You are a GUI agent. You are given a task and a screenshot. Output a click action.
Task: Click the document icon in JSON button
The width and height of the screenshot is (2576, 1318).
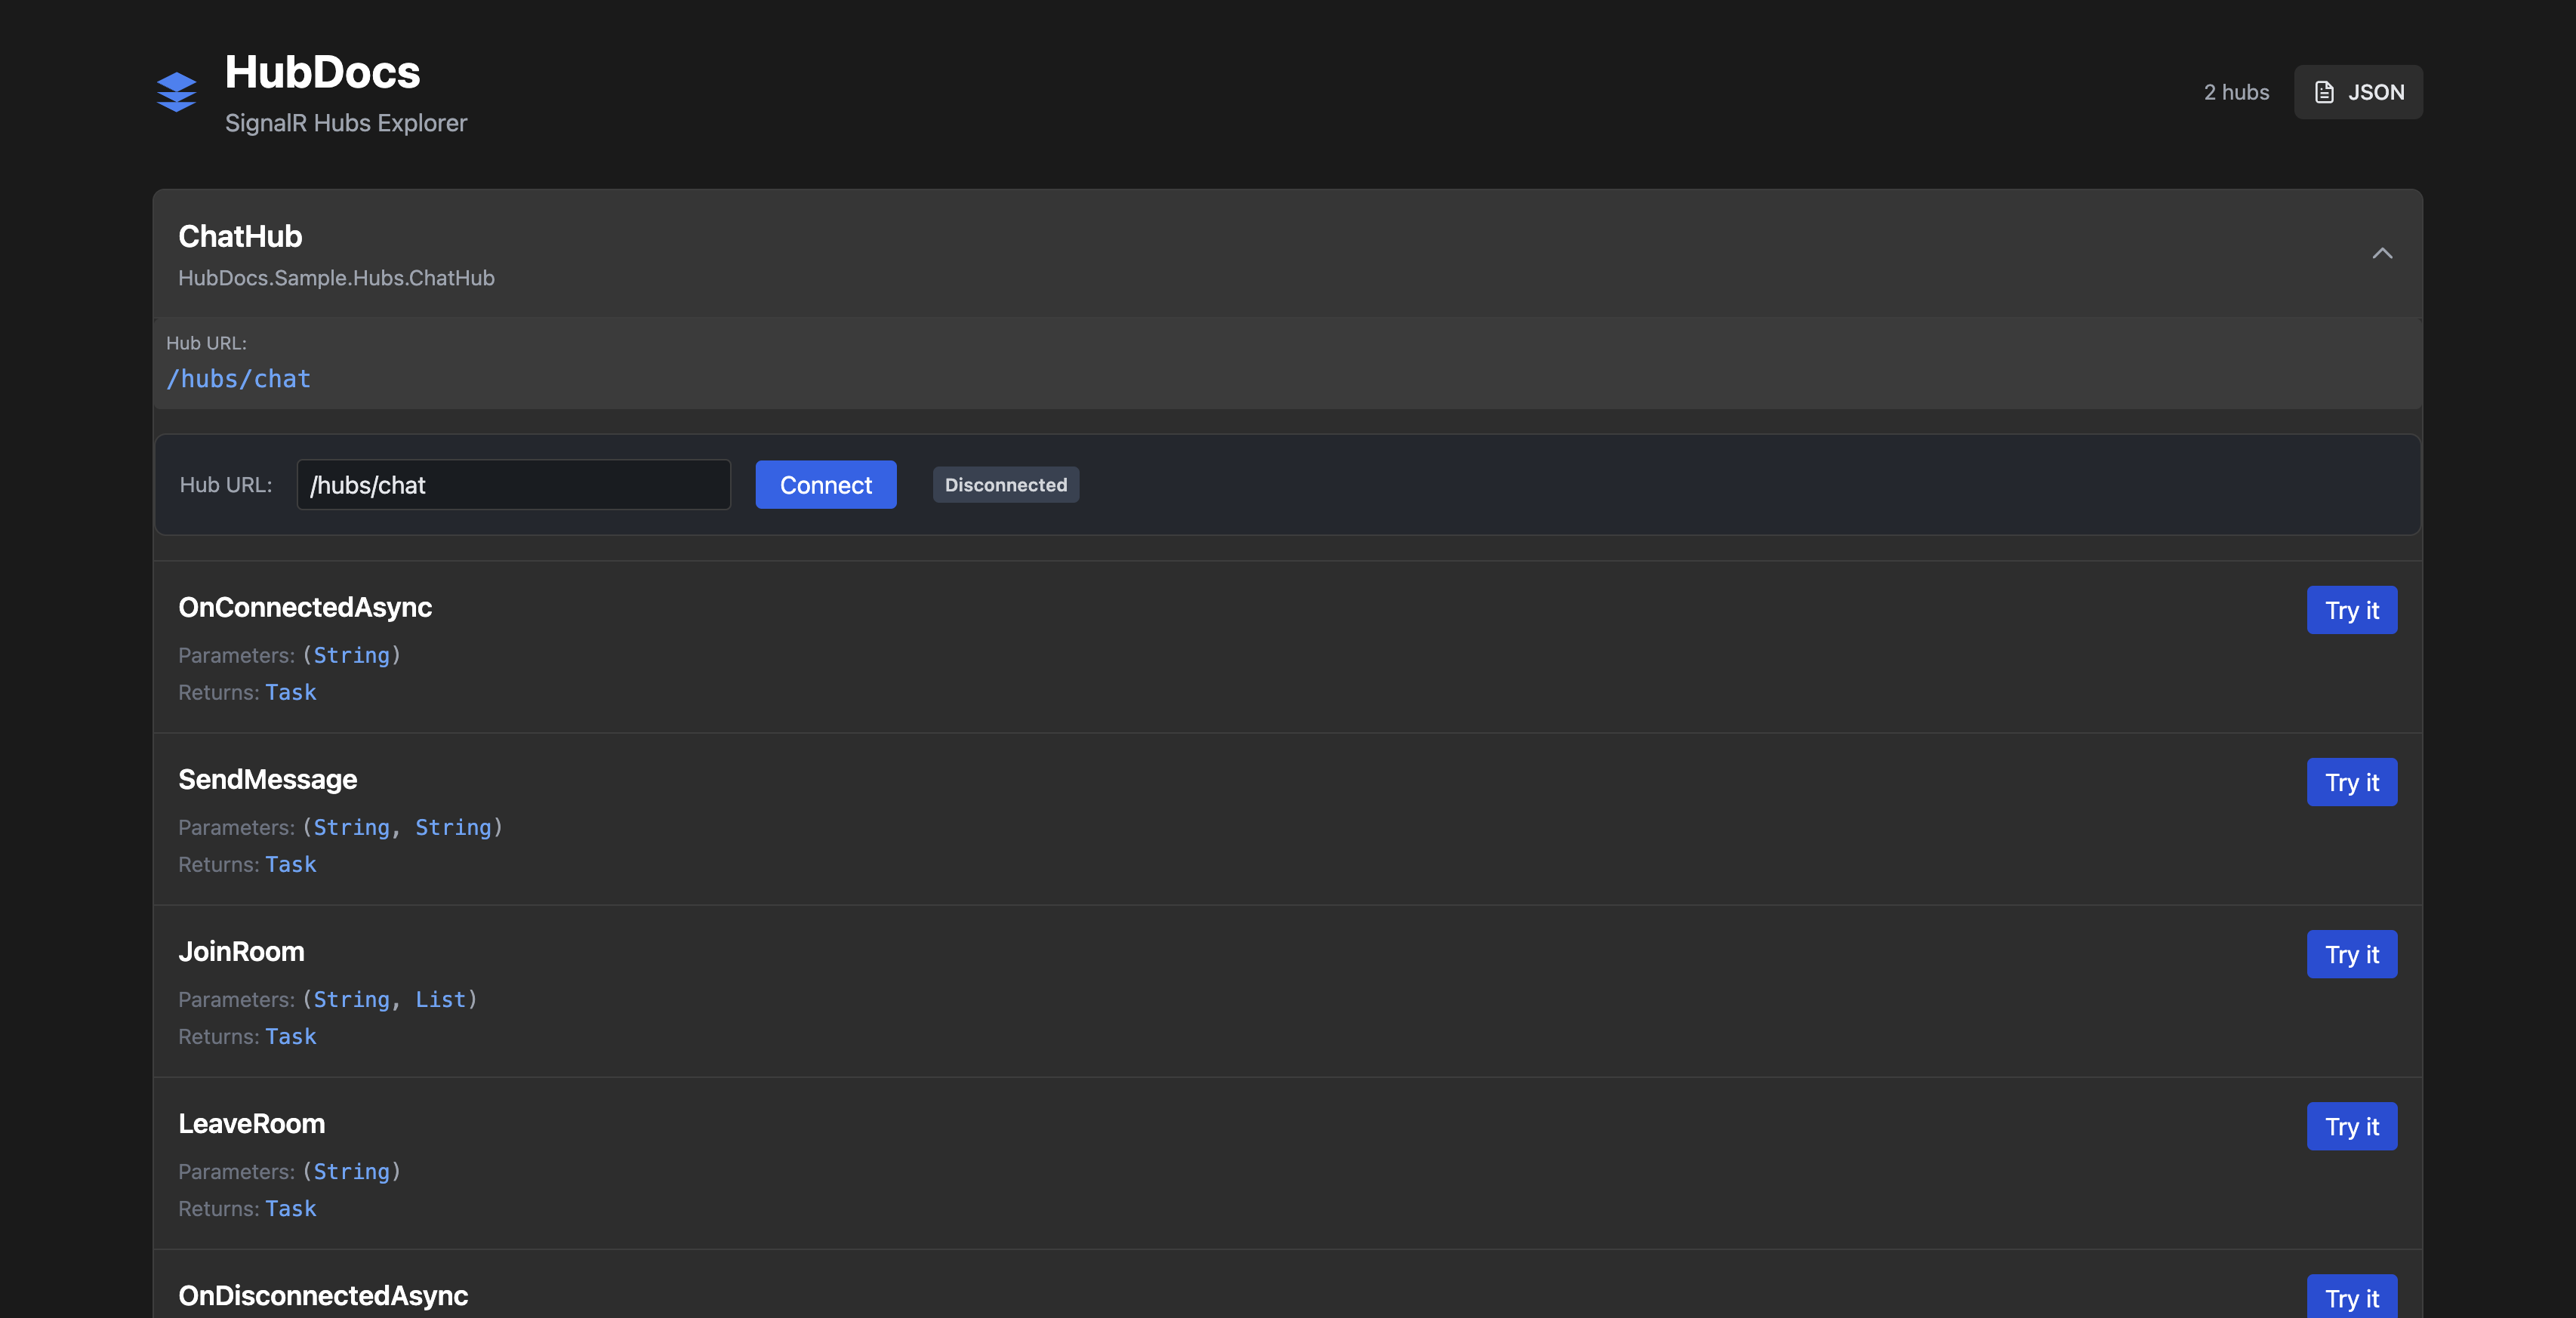[2324, 92]
